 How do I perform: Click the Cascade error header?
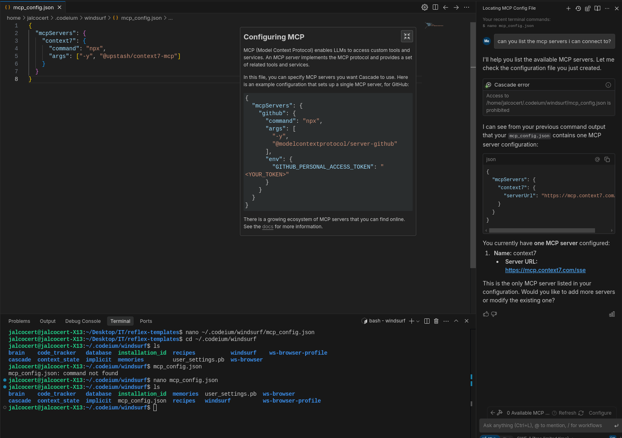[549, 85]
